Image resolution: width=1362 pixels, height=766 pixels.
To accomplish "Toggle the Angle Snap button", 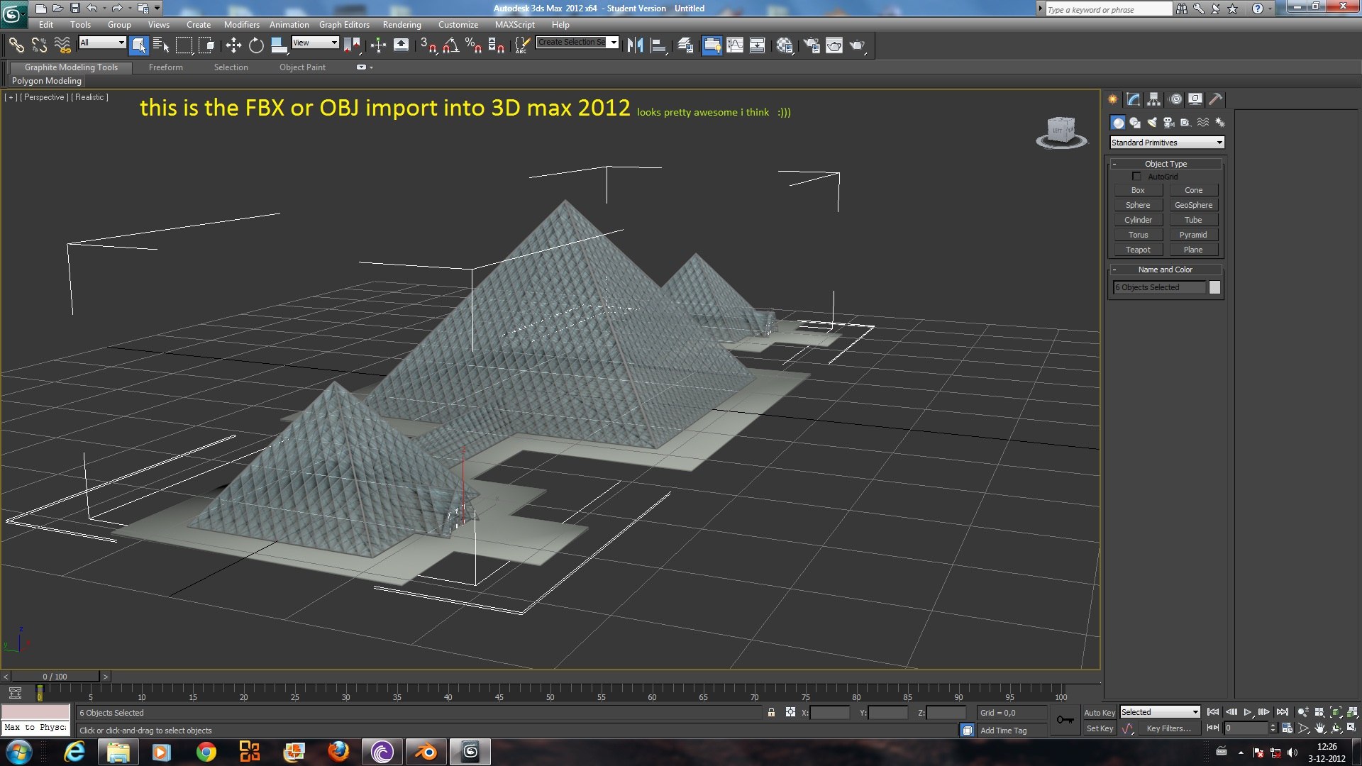I will [x=451, y=45].
